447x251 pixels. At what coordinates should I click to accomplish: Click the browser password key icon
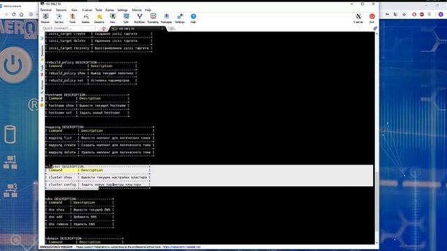pos(387,14)
